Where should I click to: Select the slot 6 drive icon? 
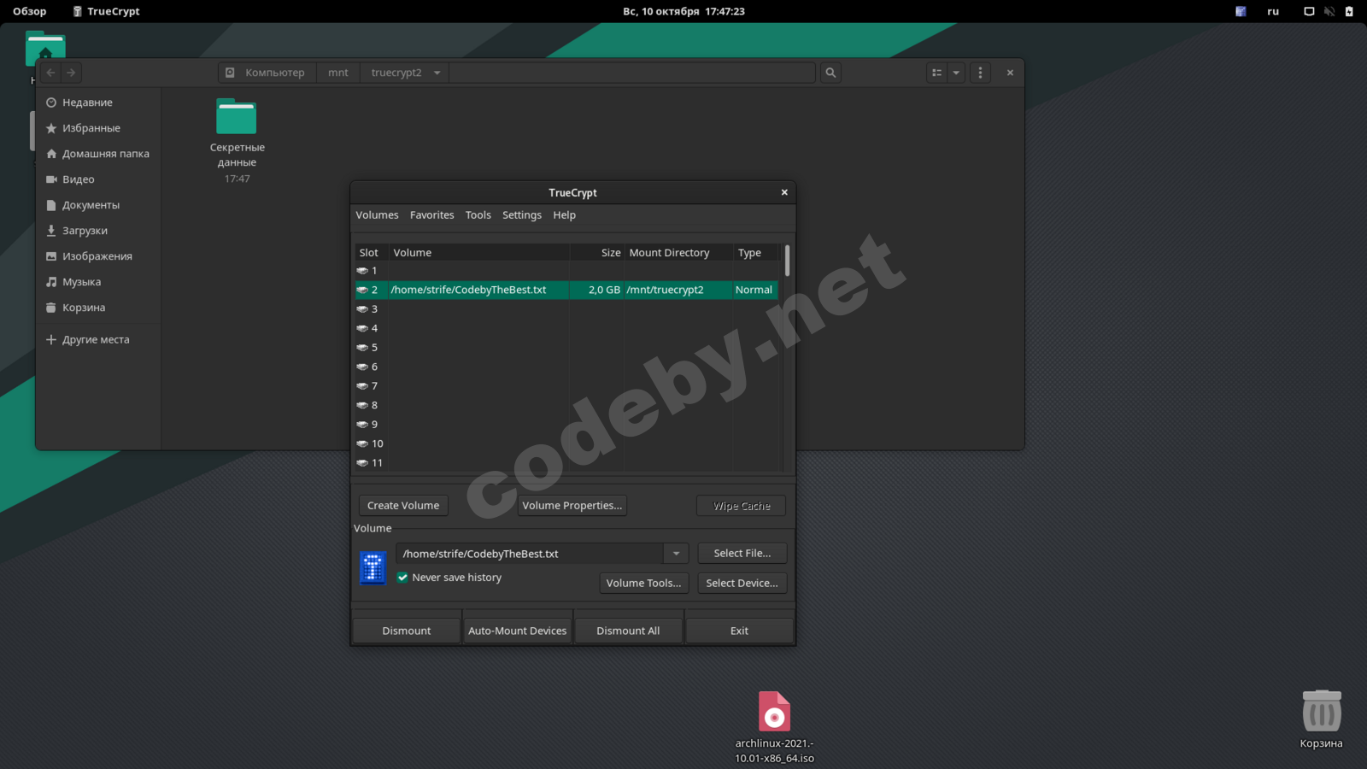(x=362, y=367)
